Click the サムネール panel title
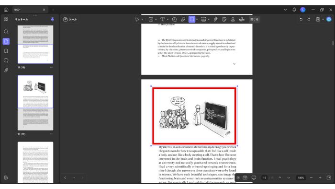Viewport: 335px width, 189px height. click(22, 19)
